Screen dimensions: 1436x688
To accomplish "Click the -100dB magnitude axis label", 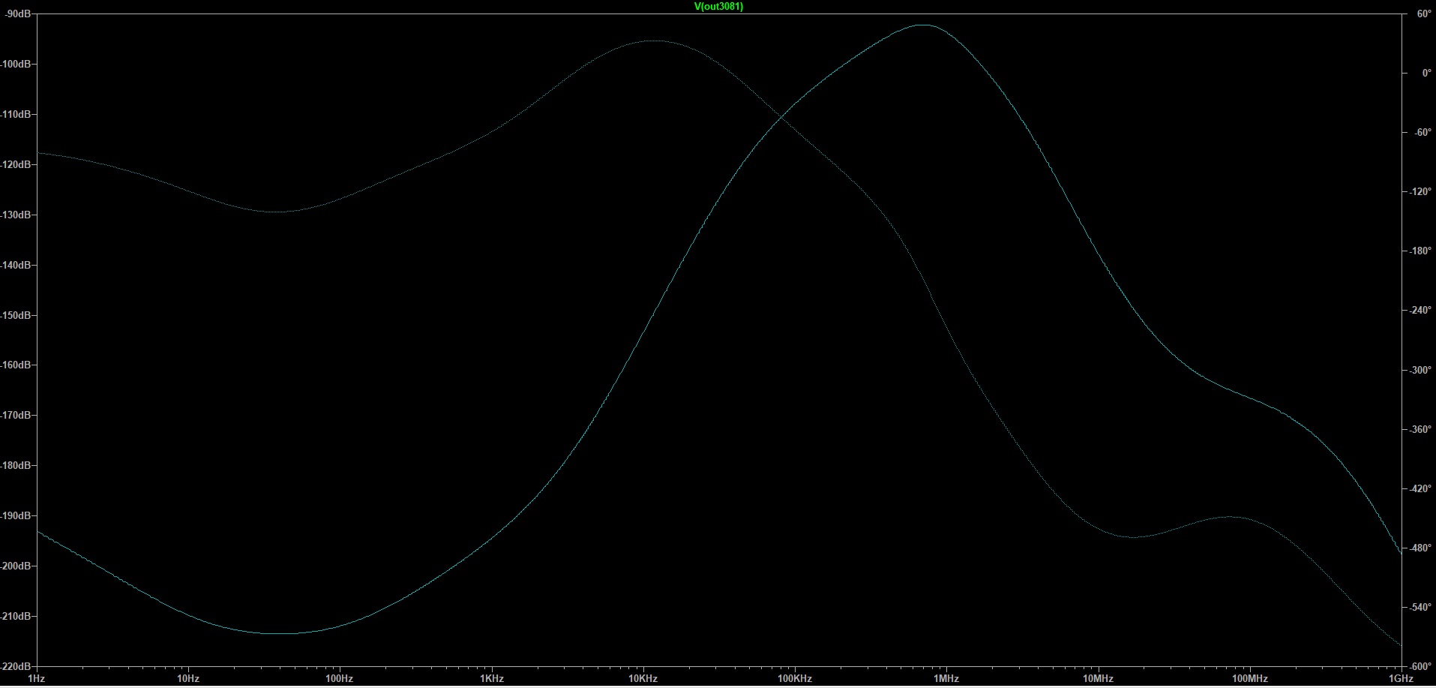I will tap(15, 65).
